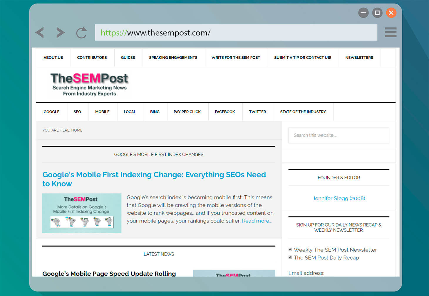
Task: Uncheck Weekly The SEM Post Newsletter
Action: click(290, 250)
